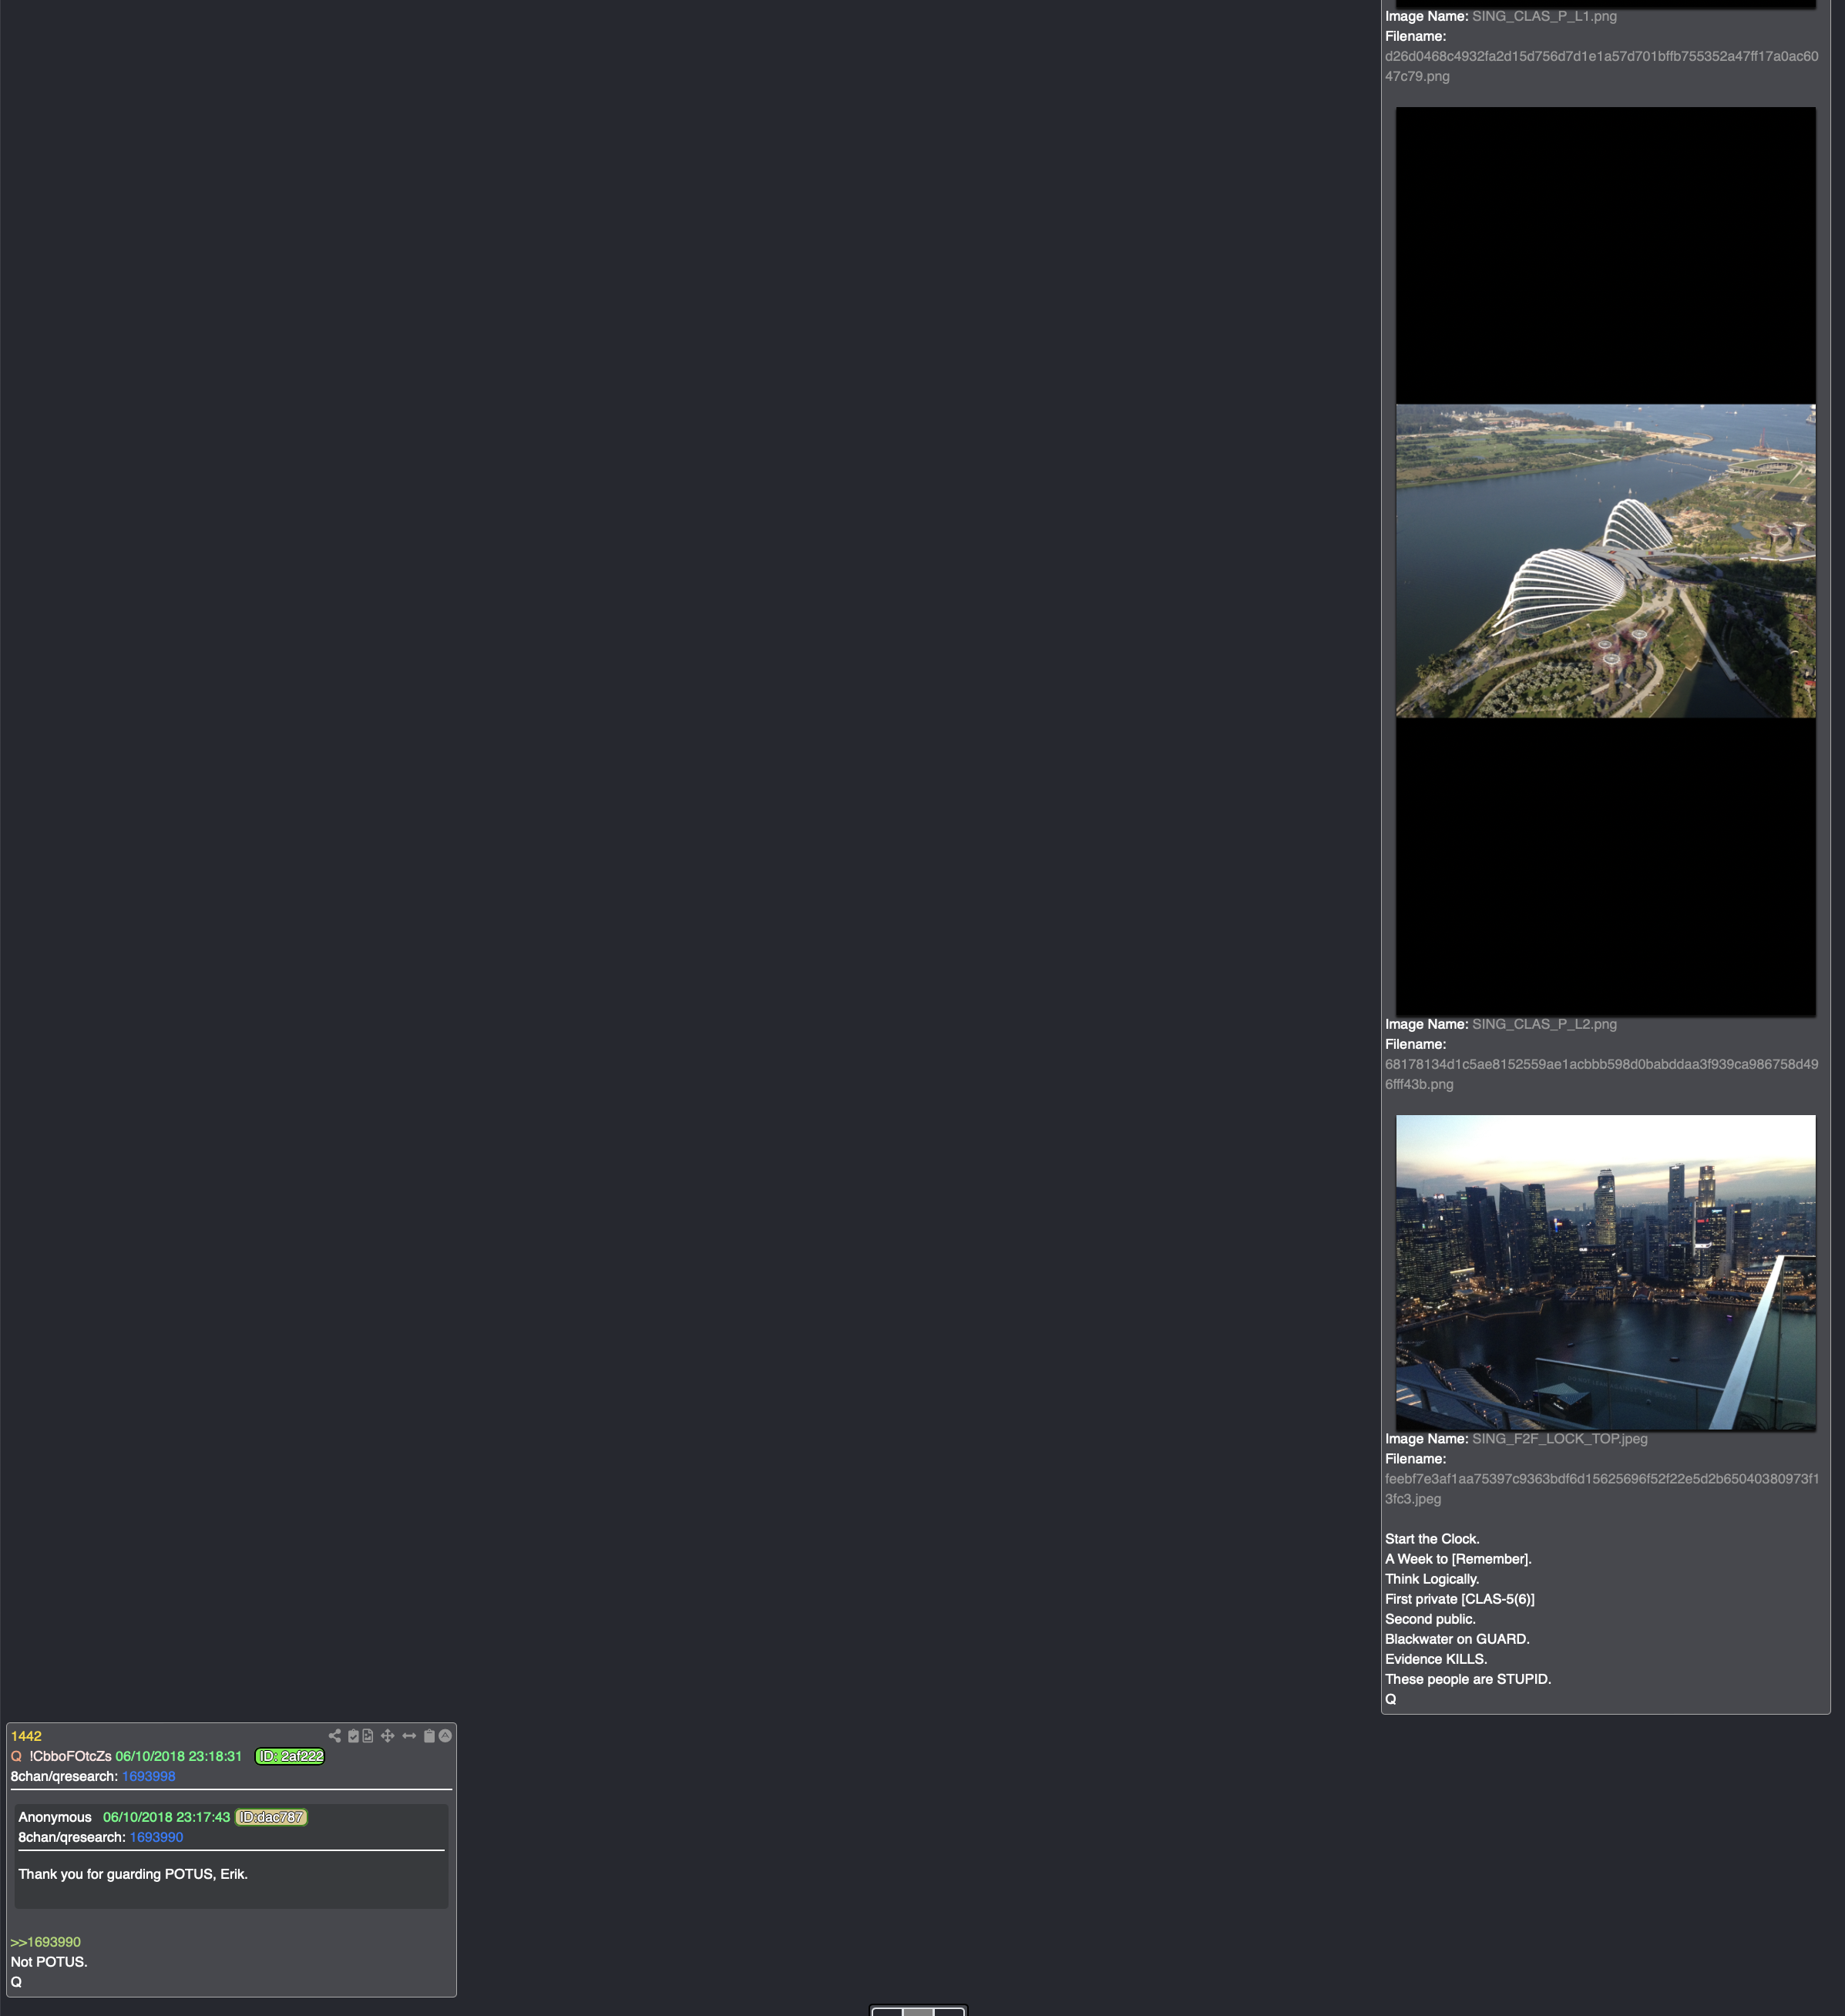Click the filename starting 68178134d1c5ae81
Image resolution: width=1845 pixels, height=2016 pixels.
tap(1601, 1074)
